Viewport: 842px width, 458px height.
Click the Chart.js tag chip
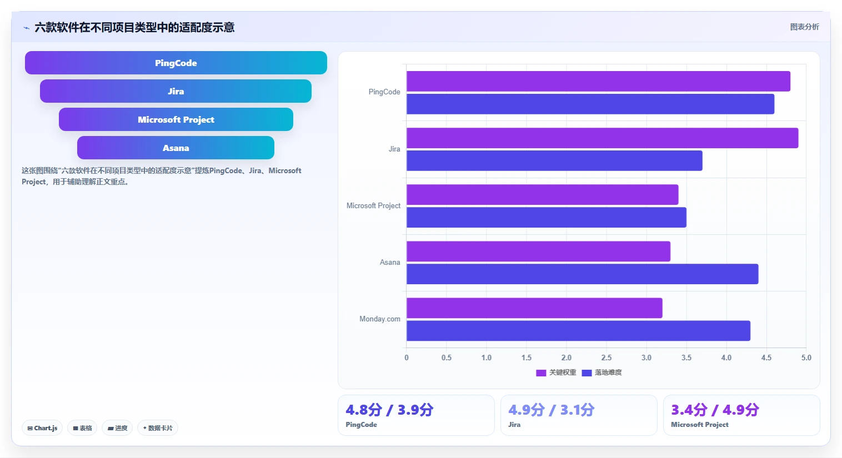click(x=42, y=428)
